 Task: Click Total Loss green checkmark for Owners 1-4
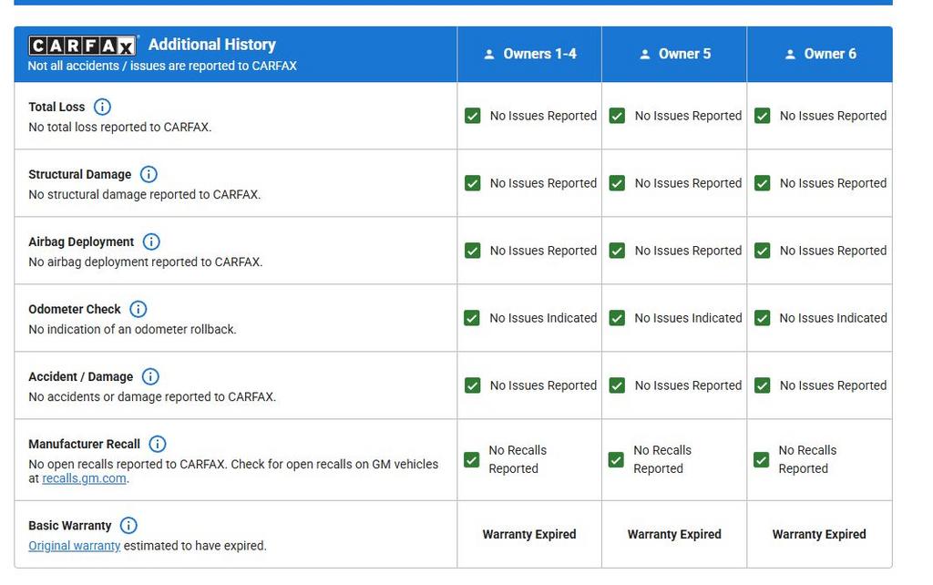(473, 116)
